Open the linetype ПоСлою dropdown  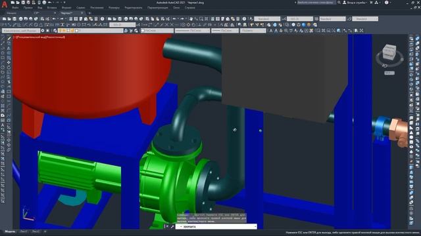click(x=192, y=31)
